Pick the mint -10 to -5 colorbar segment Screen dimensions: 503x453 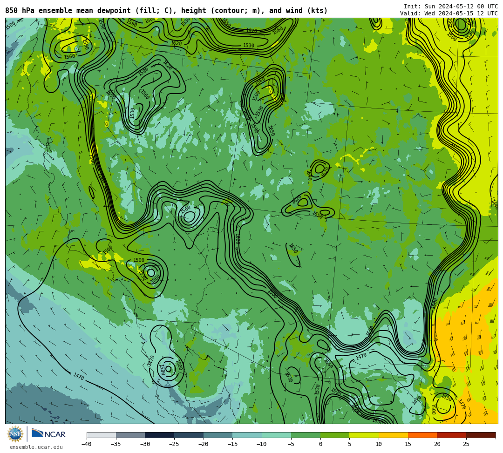pos(277,435)
